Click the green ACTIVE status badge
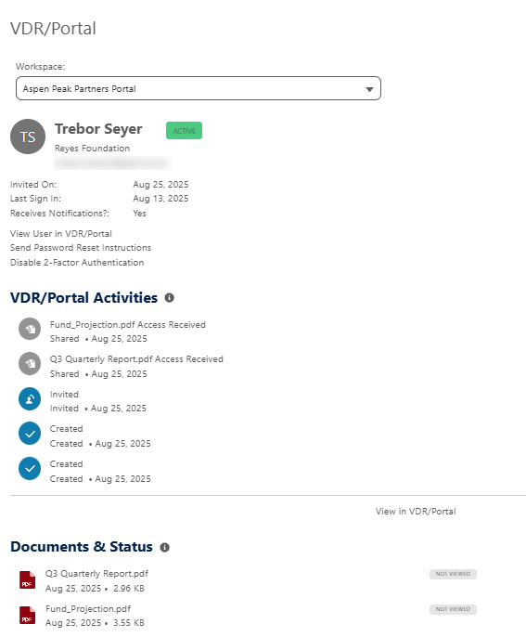Viewport: 526px width, 637px height. coord(184,130)
